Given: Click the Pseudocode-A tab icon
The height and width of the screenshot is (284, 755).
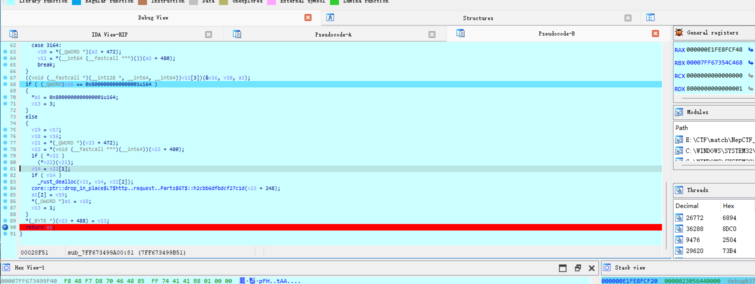Looking at the screenshot, I should (237, 34).
